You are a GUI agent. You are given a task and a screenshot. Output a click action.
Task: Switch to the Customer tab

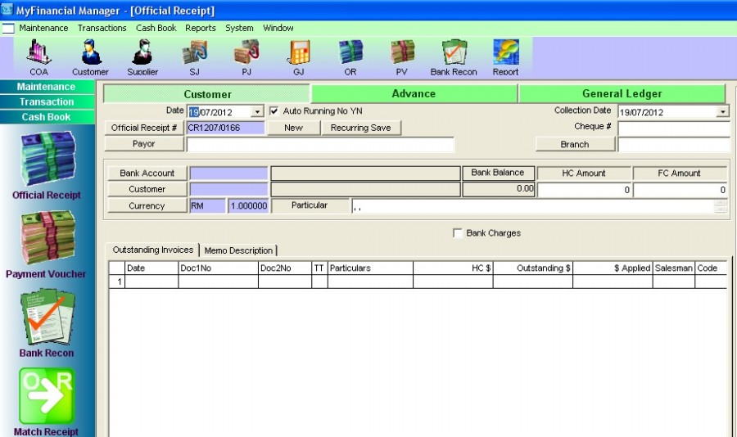click(207, 94)
